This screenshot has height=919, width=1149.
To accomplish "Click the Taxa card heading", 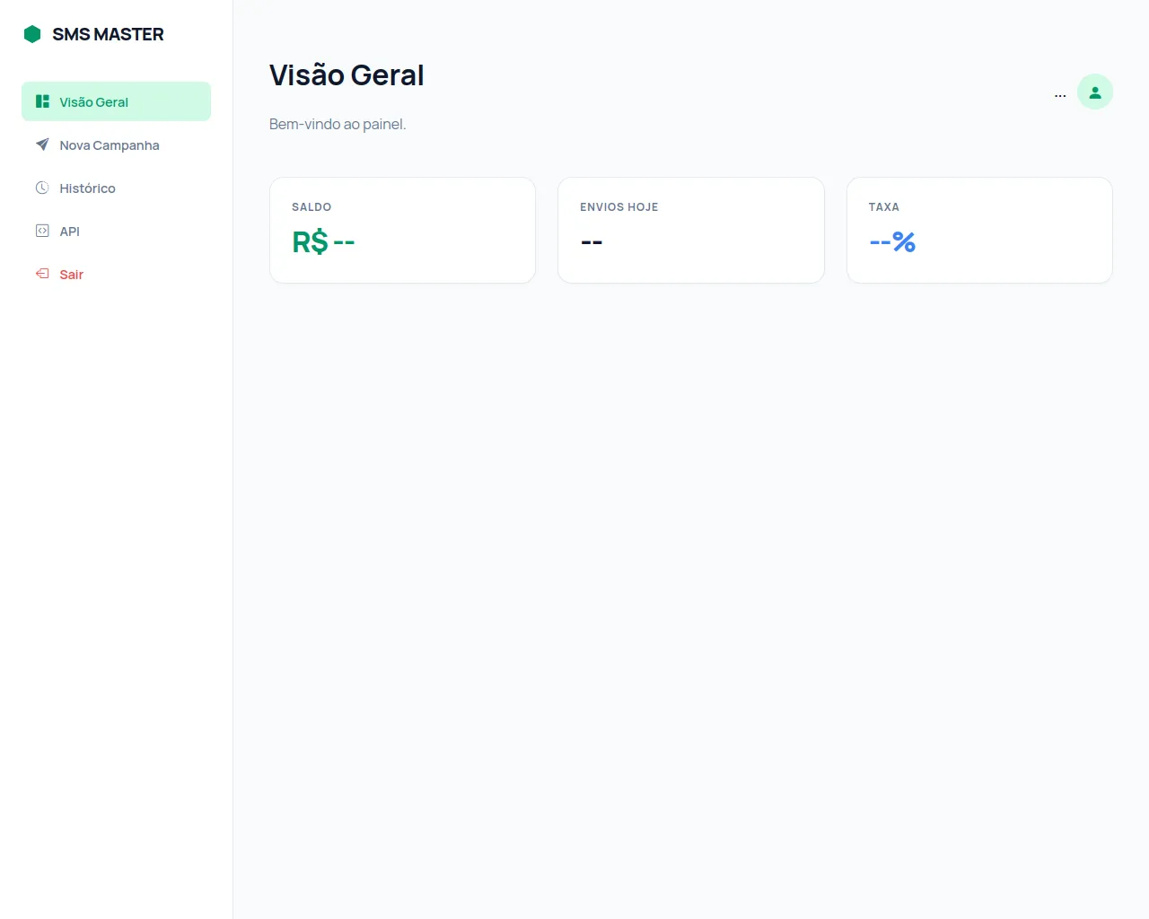I will 884,207.
